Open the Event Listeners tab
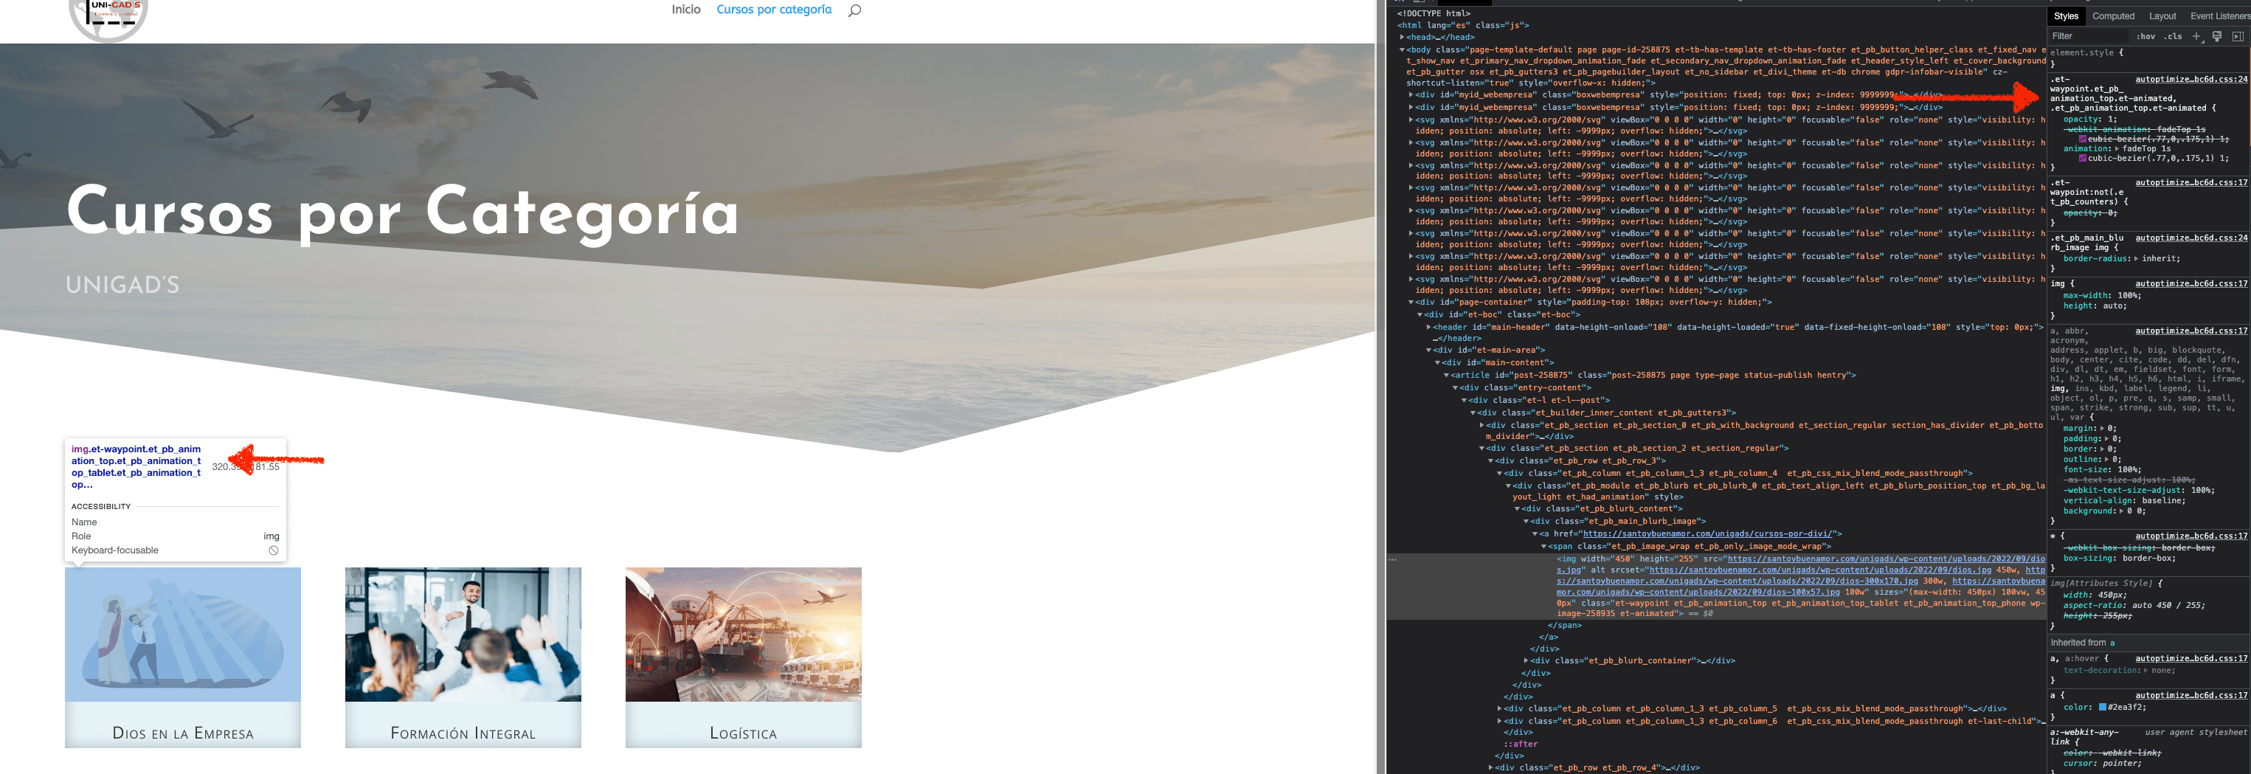Viewport: 2251px width, 774px height. (2219, 16)
